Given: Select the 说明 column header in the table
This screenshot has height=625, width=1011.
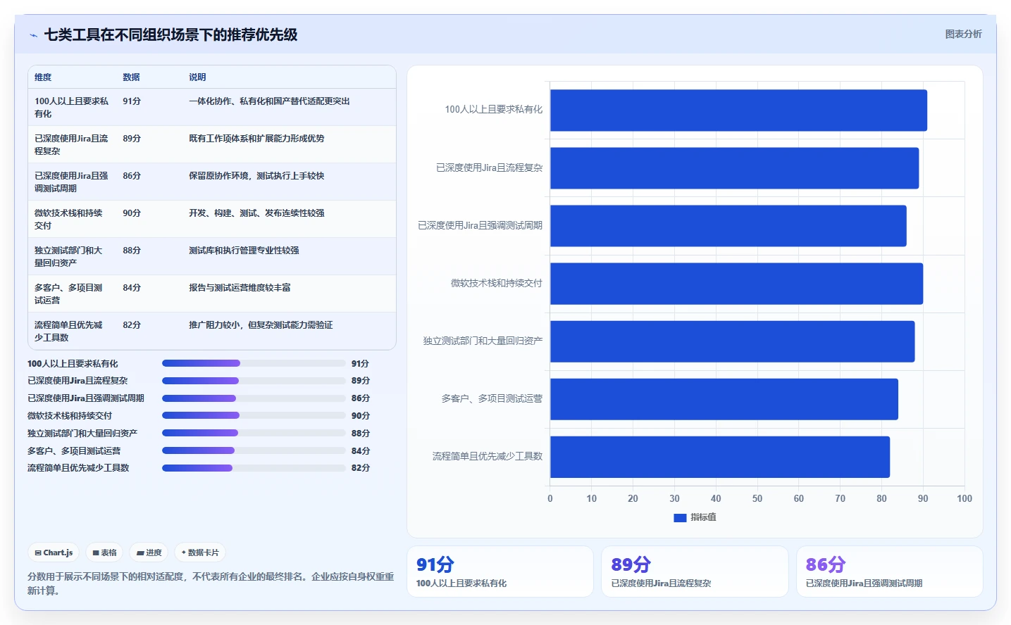Looking at the screenshot, I should pos(197,77).
